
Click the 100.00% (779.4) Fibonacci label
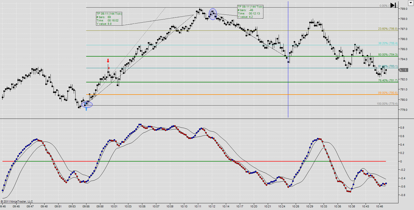click(387, 104)
